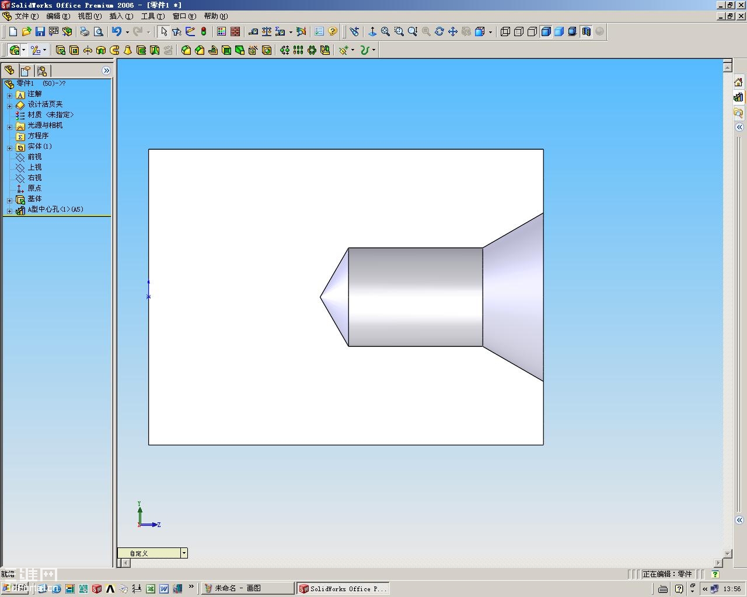The width and height of the screenshot is (747, 597).
Task: Click the SolidWorks Office taskbar button
Action: point(342,588)
